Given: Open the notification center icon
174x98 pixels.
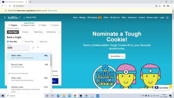Looking at the screenshot, I should (170, 96).
